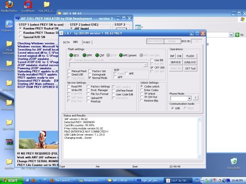Screen dimensions: 246x184
Task: Open the Phone Mode dropdown
Action: (x=189, y=98)
